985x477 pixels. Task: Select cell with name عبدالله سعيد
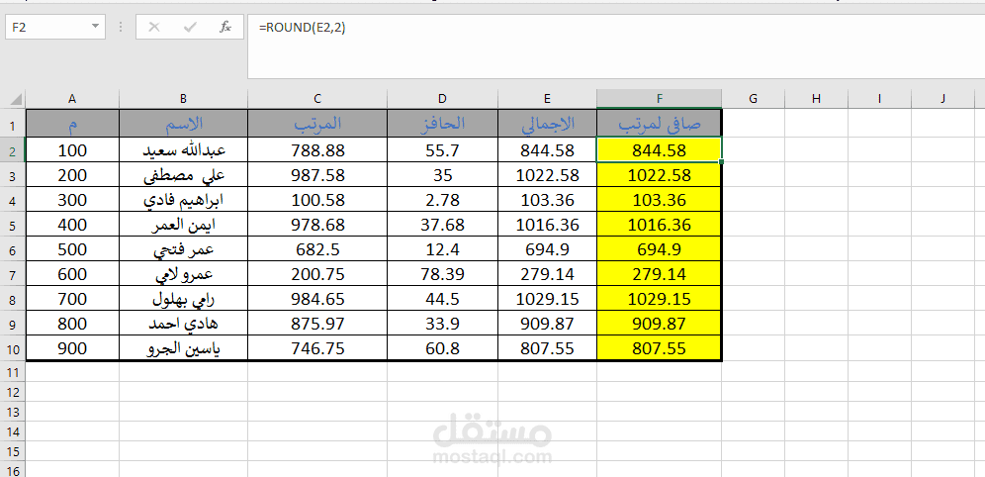[x=183, y=150]
